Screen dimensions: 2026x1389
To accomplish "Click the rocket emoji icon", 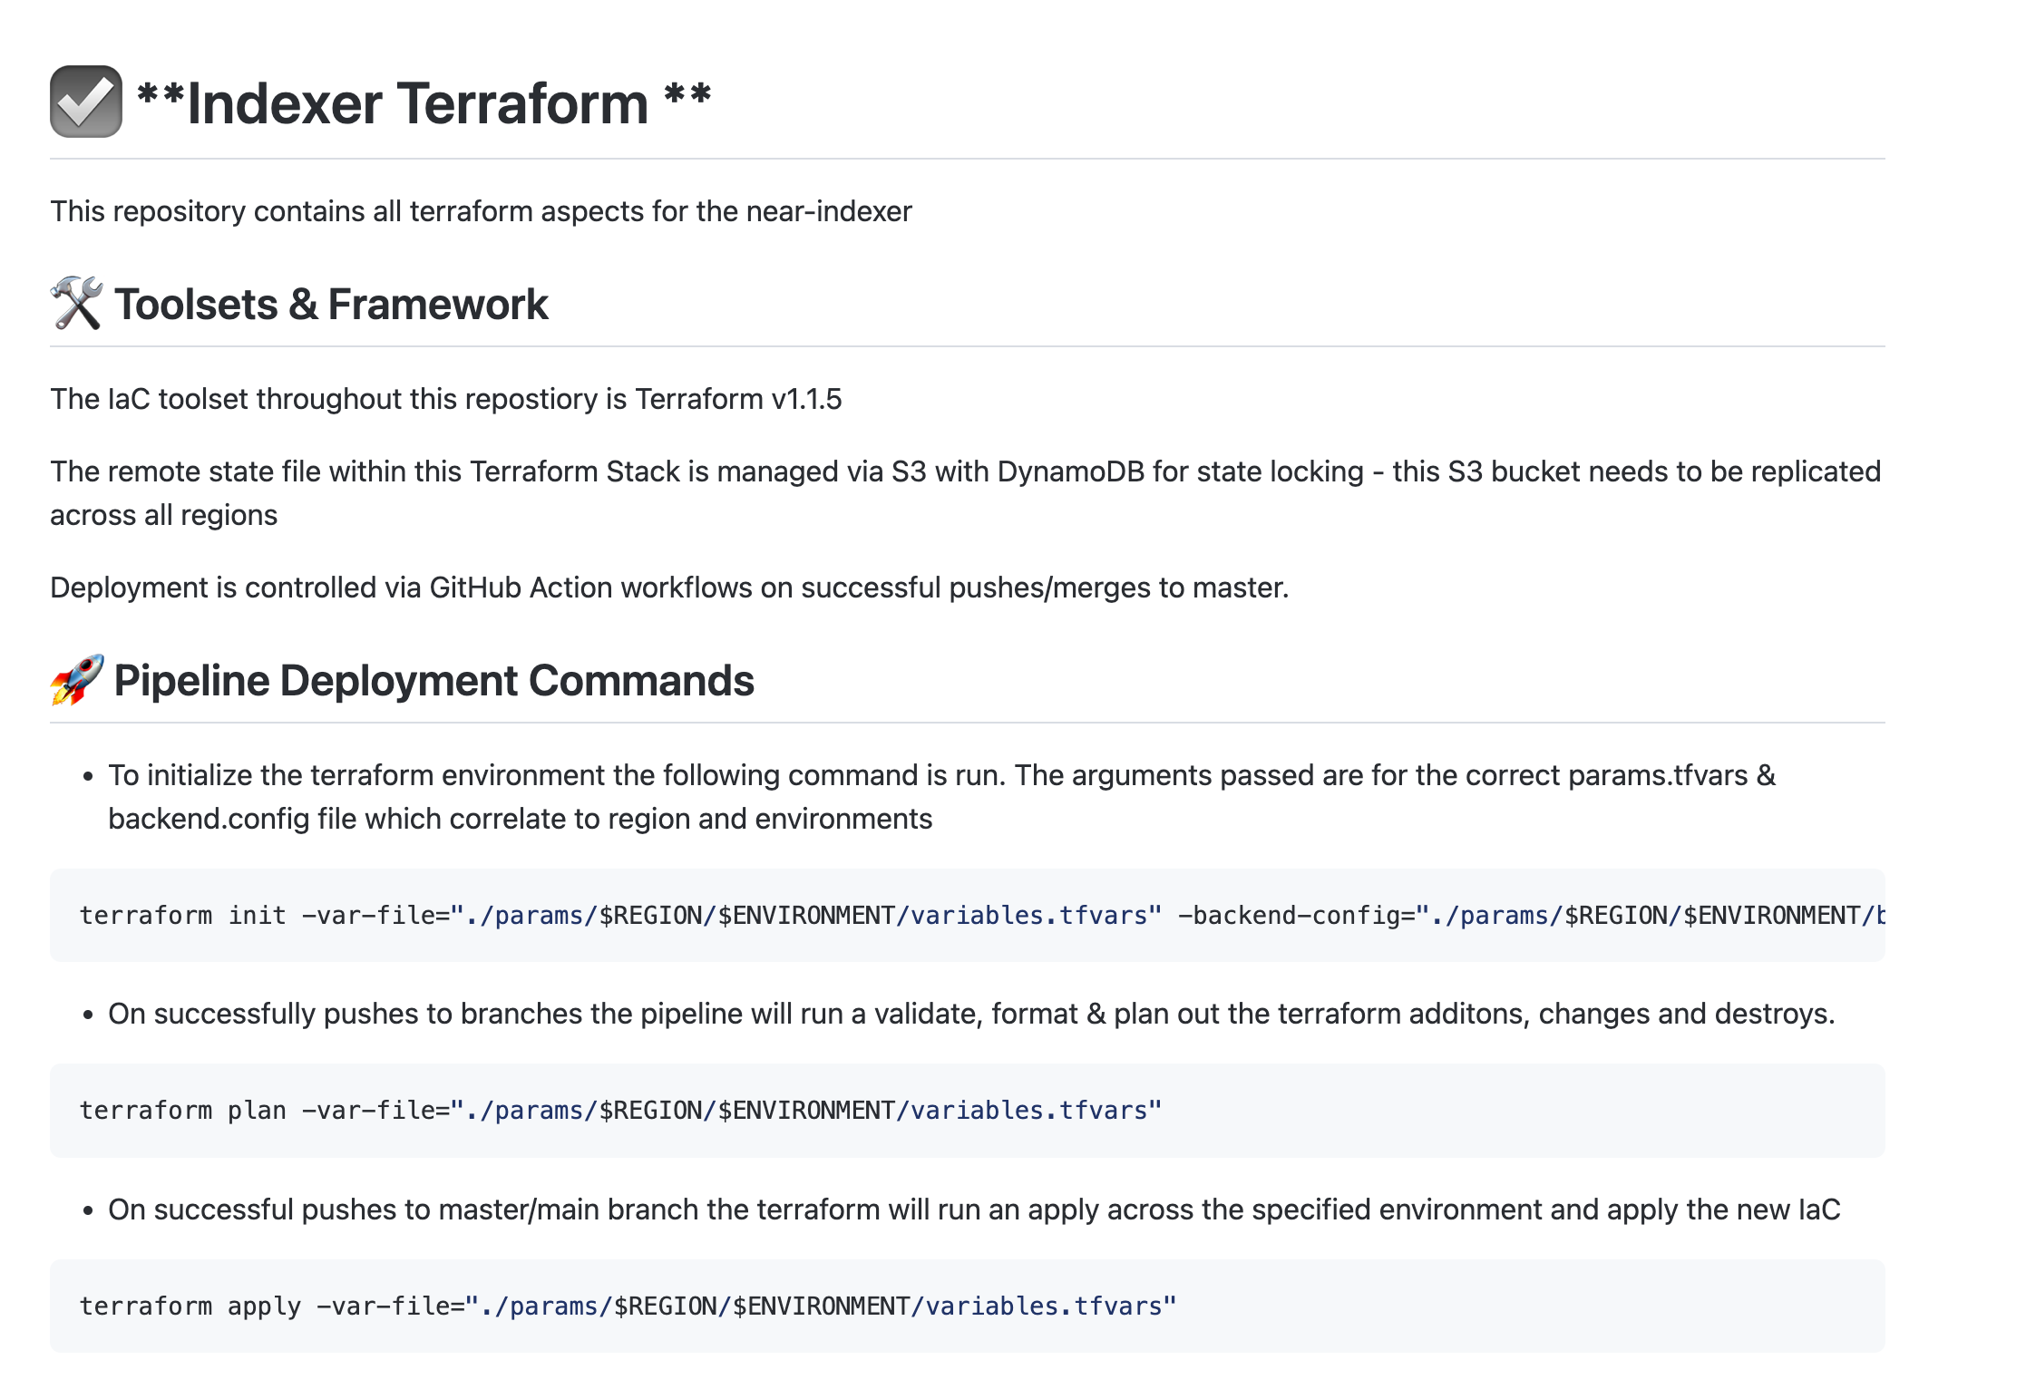I will (x=76, y=680).
